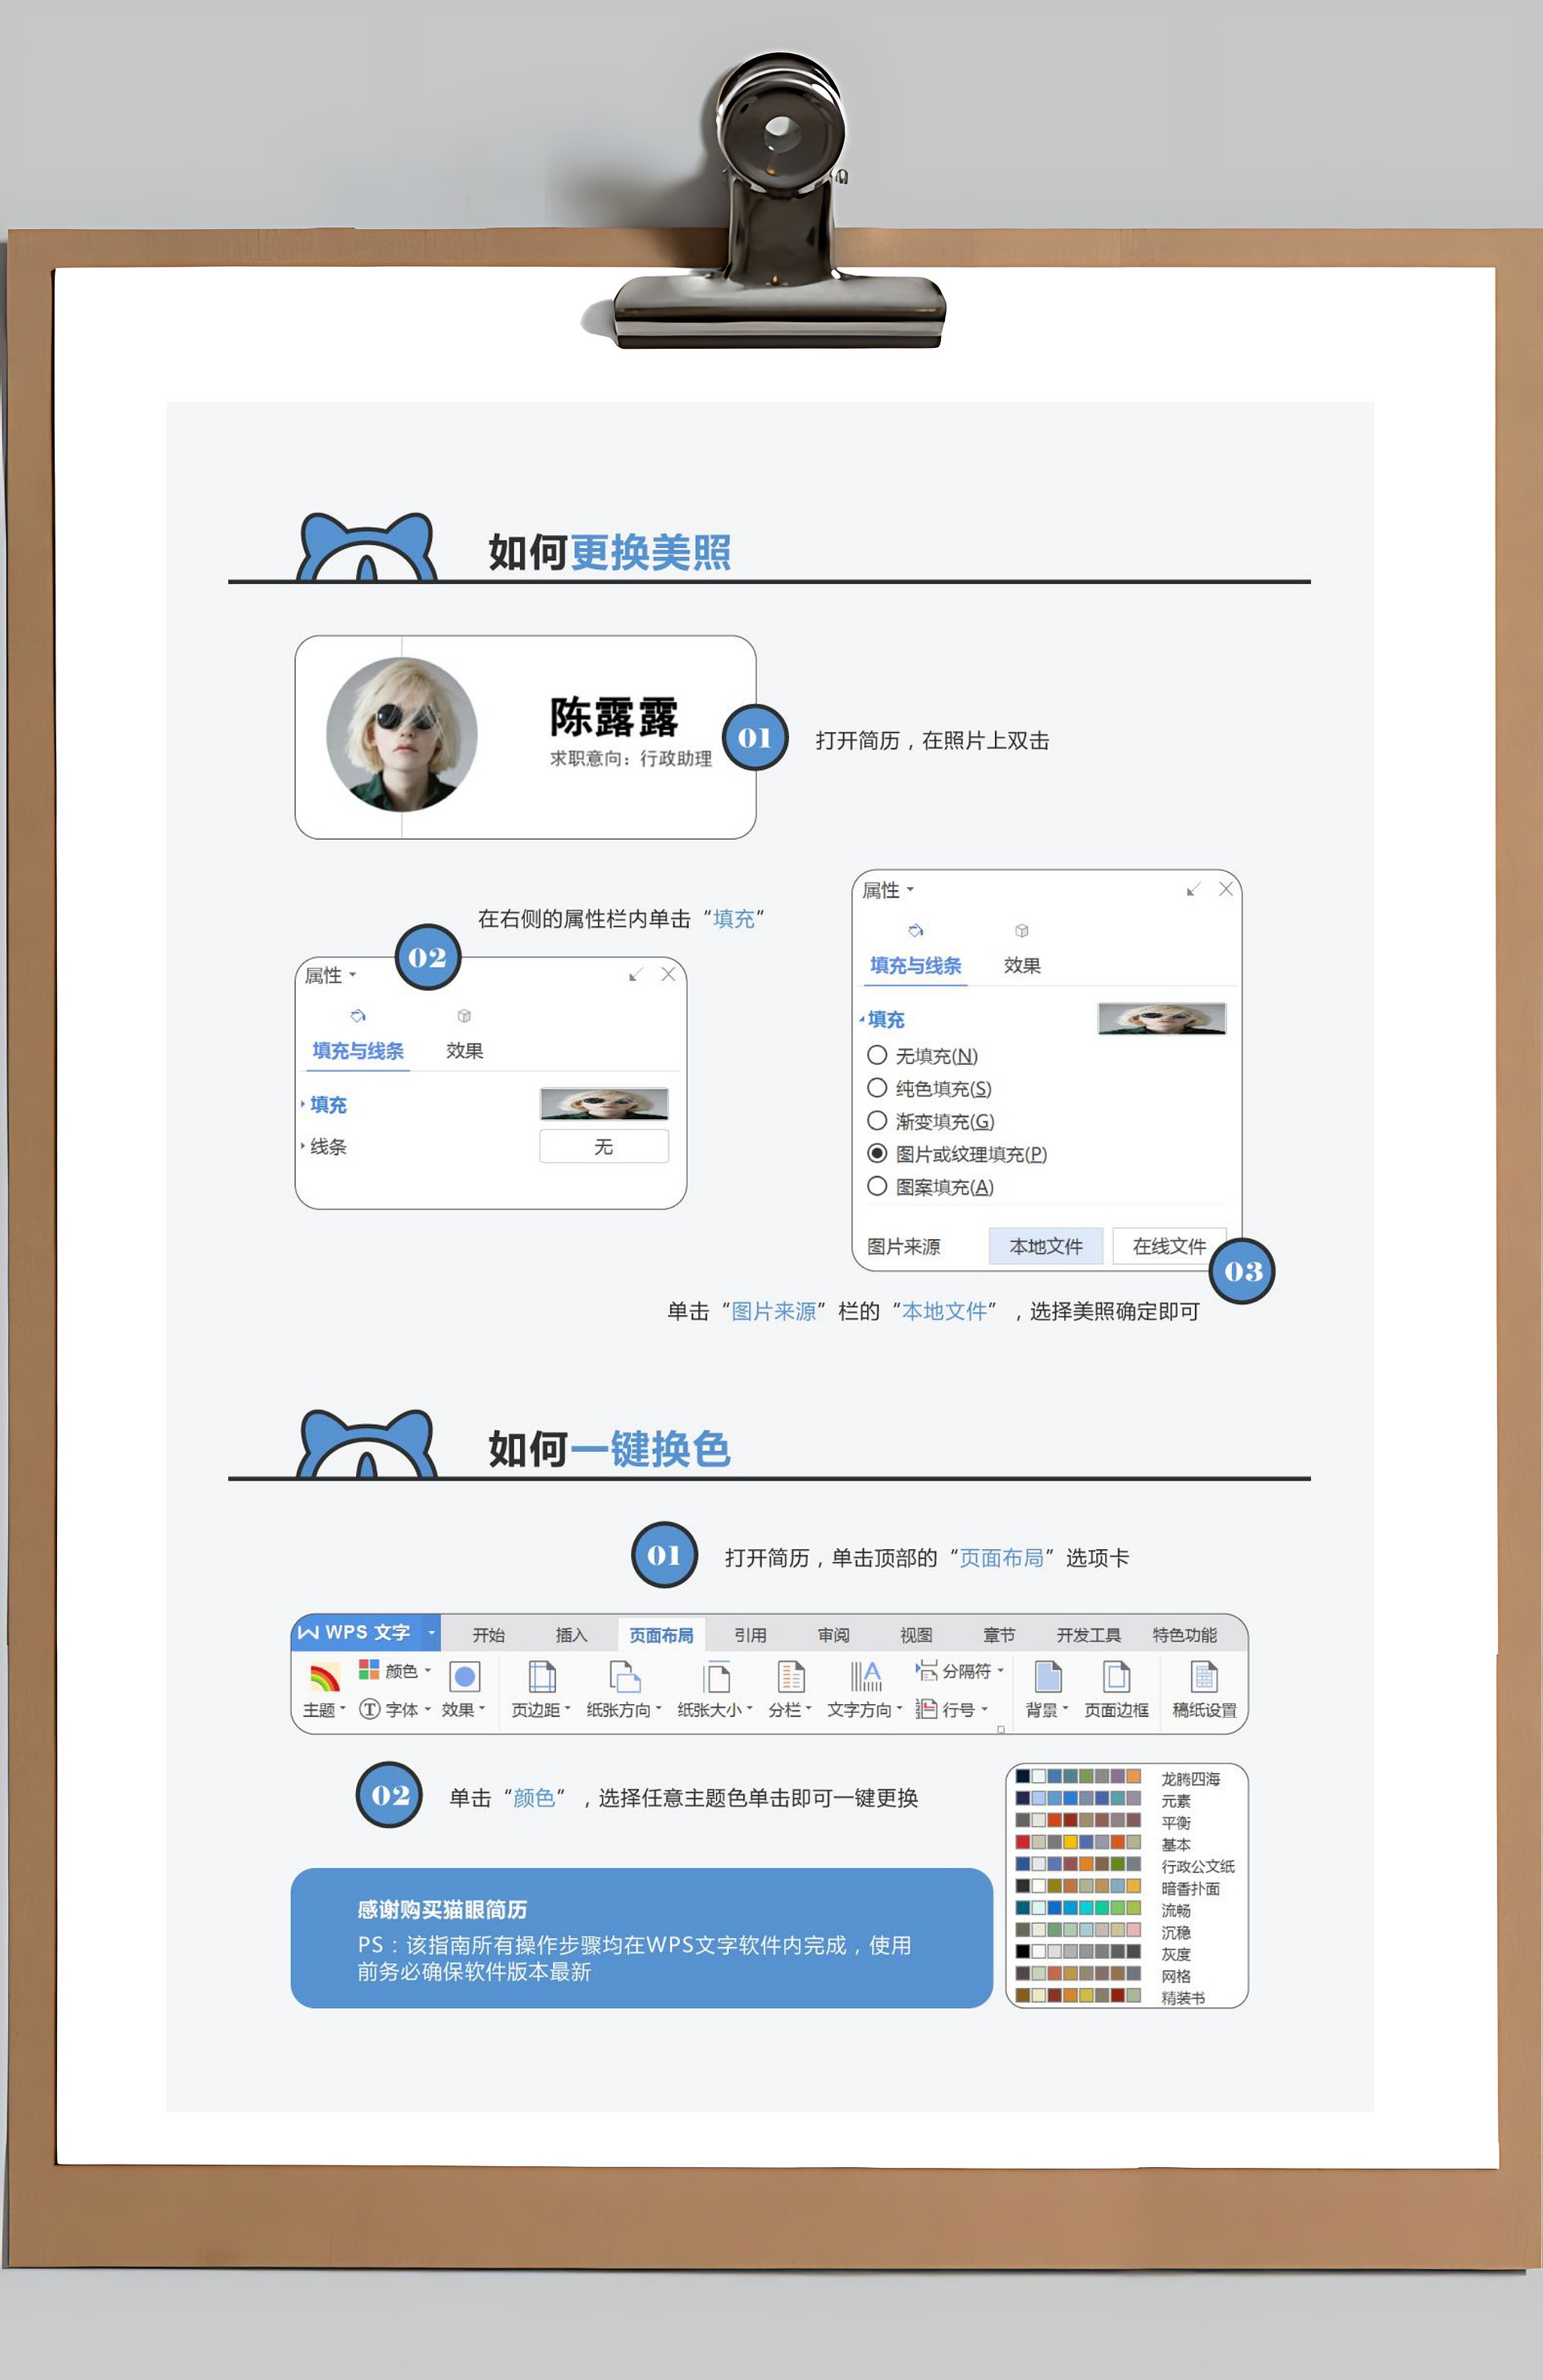The width and height of the screenshot is (1543, 2380).
Task: Select the 纯色填充(S) radio option
Action: click(877, 1088)
